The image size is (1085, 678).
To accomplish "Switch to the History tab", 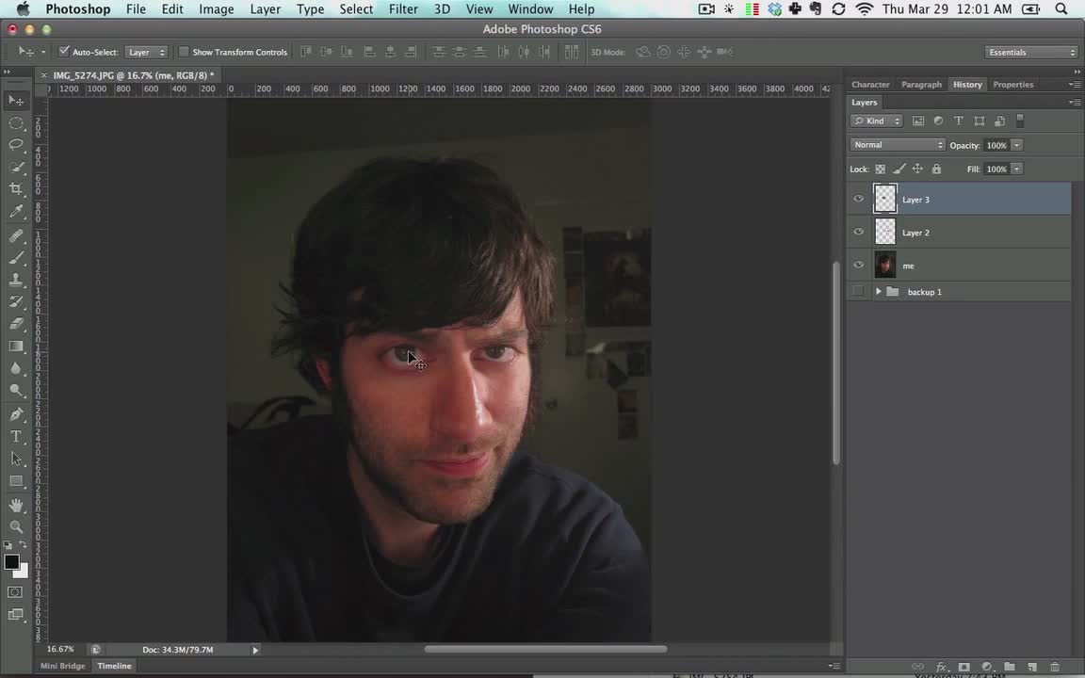I will click(967, 85).
